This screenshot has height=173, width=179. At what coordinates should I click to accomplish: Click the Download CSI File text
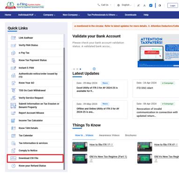[29, 158]
